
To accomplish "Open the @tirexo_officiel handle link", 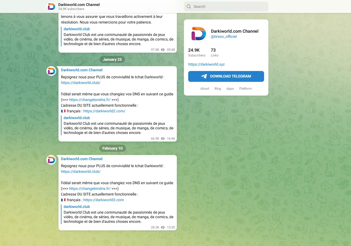I will pyautogui.click(x=224, y=36).
